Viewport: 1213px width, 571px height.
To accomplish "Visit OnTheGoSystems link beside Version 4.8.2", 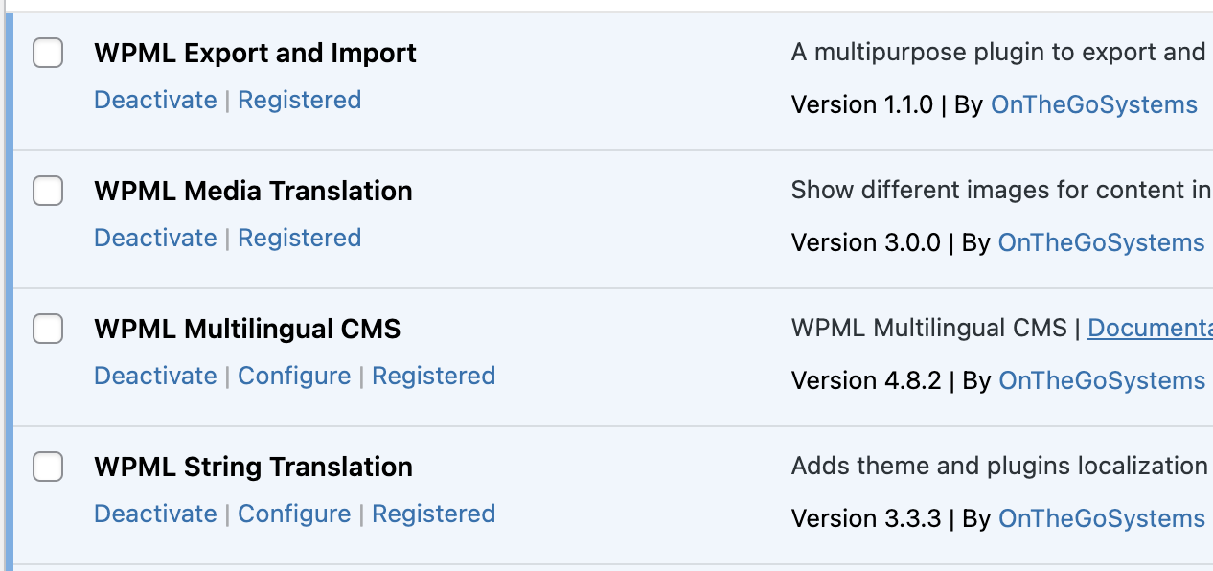I will [x=1101, y=380].
